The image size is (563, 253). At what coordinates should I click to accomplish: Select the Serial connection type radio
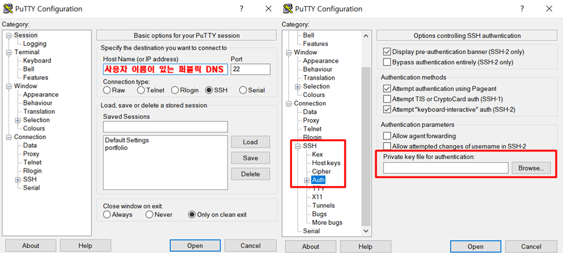click(243, 90)
